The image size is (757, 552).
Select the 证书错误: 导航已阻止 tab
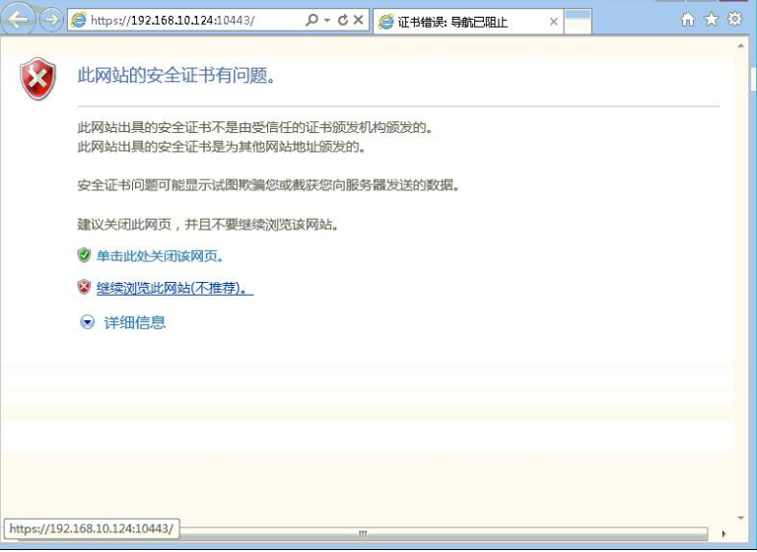click(468, 22)
